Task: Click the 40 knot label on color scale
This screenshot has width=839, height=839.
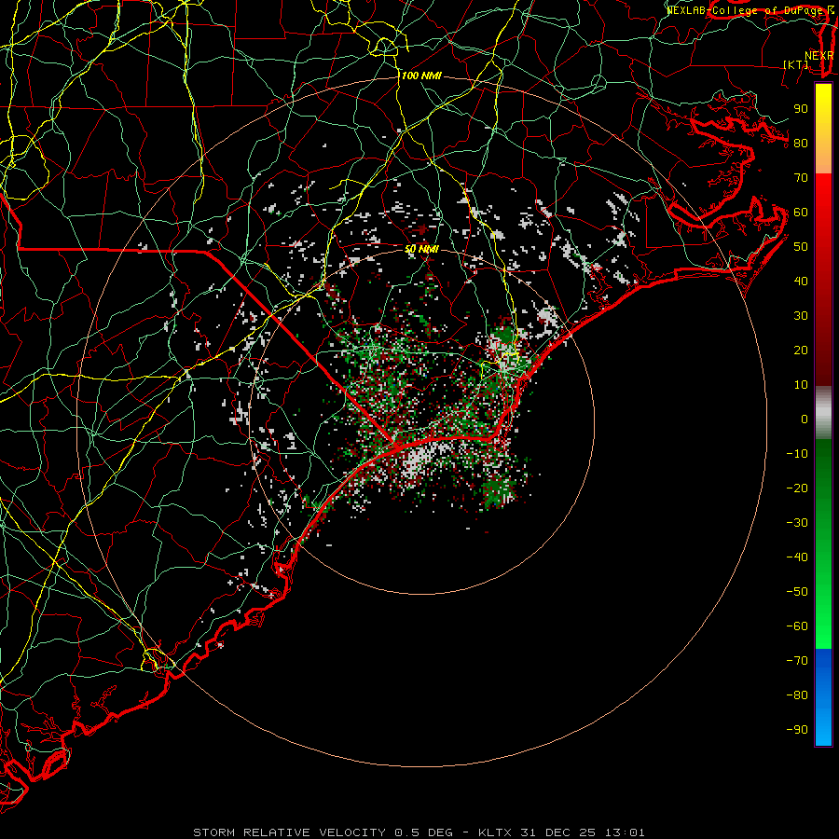Action: coord(801,281)
